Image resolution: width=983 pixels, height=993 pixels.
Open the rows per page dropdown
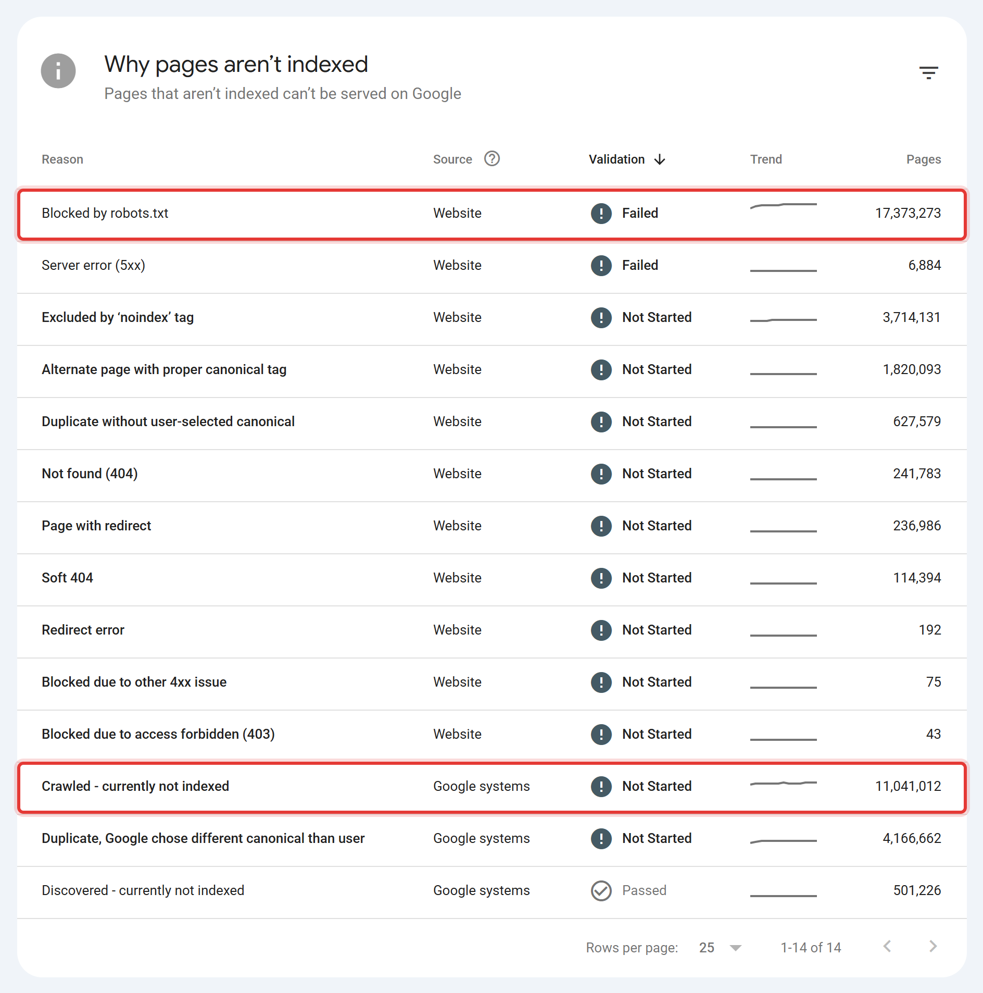720,948
